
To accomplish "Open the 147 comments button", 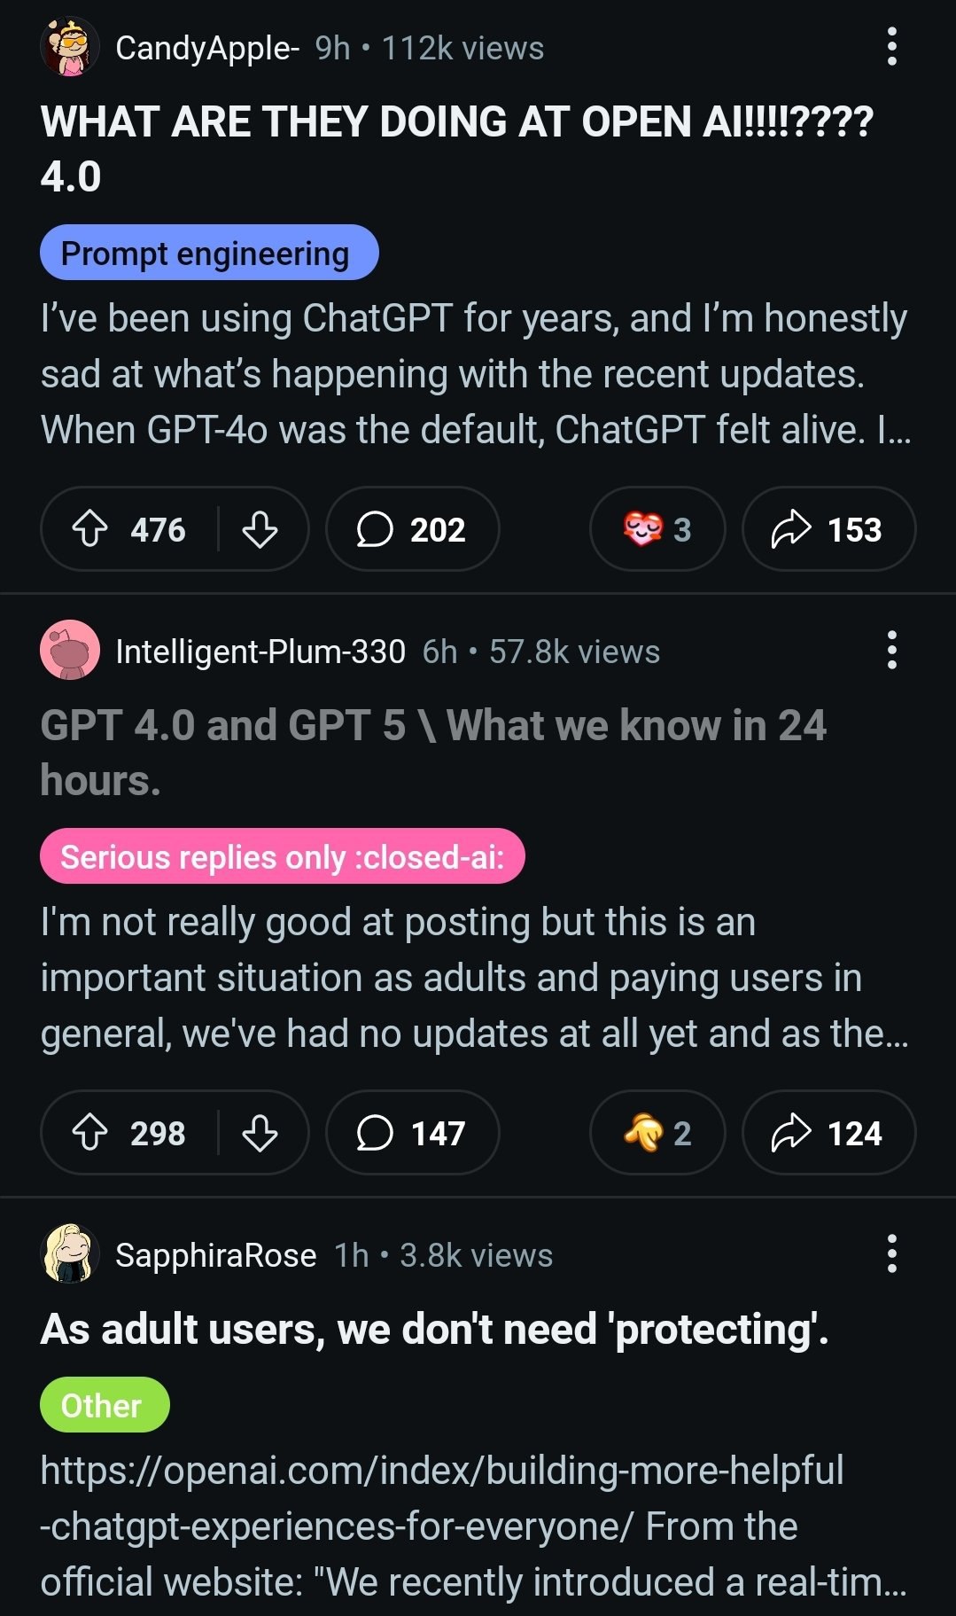I will click(x=412, y=1133).
